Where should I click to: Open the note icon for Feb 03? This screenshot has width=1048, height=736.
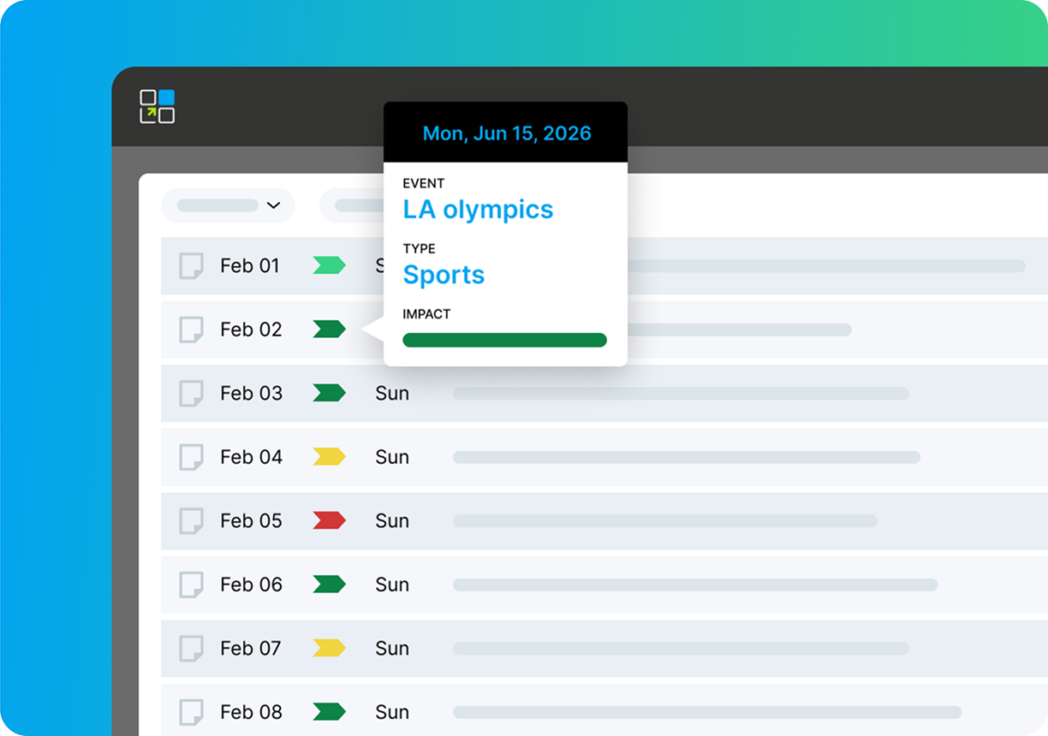click(x=191, y=393)
